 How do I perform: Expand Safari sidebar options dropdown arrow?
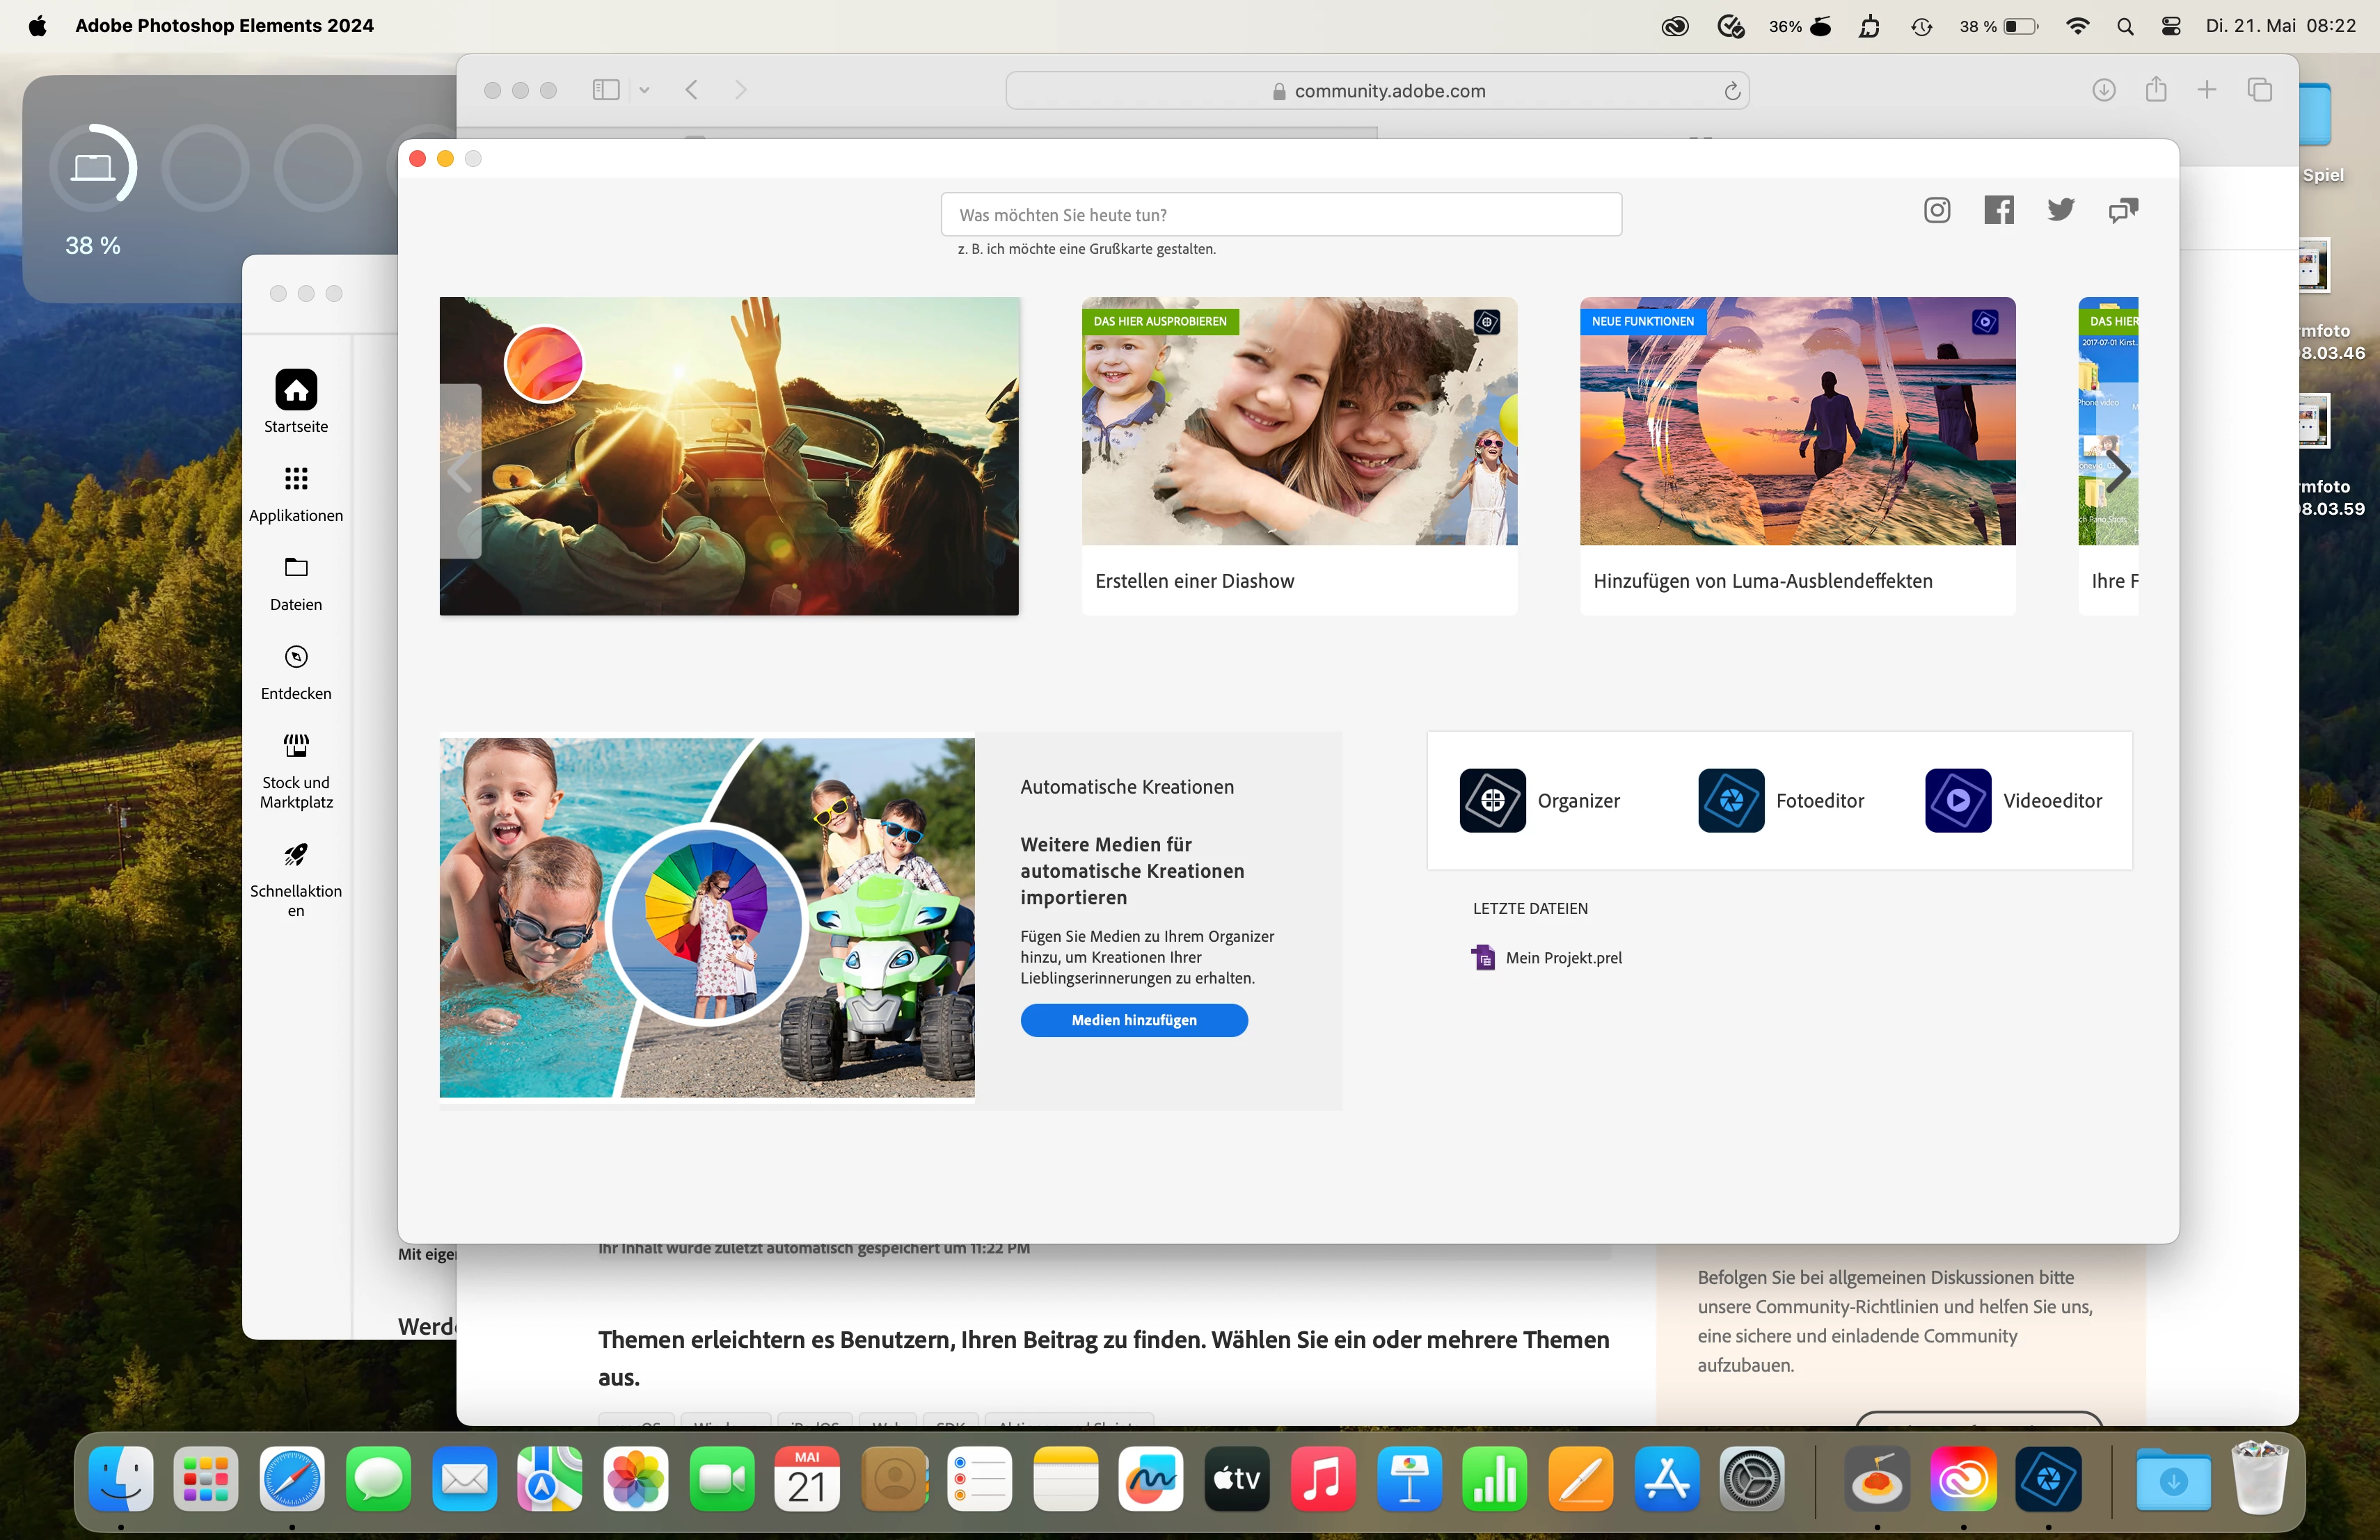[644, 90]
